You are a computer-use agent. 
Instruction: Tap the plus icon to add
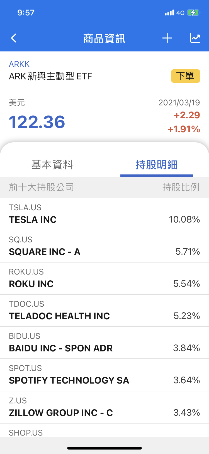pyautogui.click(x=167, y=38)
